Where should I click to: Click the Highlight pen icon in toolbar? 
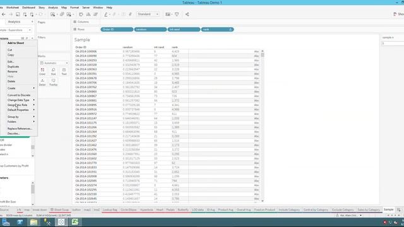point(106,15)
